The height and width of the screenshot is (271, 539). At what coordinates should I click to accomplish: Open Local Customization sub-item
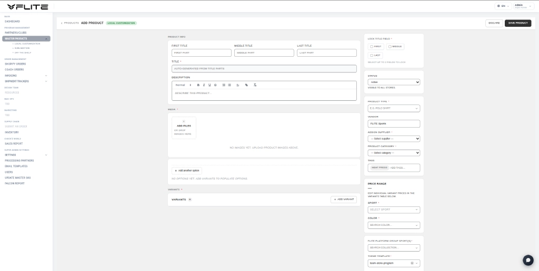click(x=27, y=44)
